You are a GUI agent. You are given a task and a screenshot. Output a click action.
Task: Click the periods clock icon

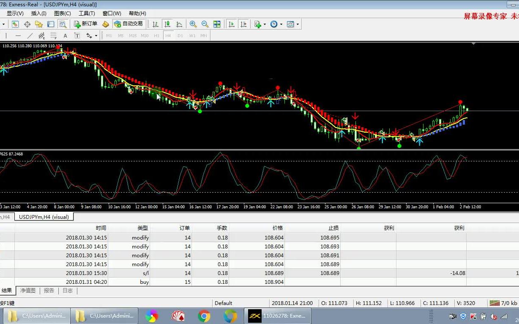coord(274,24)
